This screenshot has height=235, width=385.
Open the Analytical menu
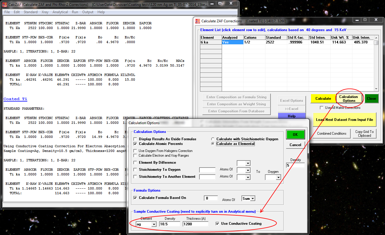[60, 12]
